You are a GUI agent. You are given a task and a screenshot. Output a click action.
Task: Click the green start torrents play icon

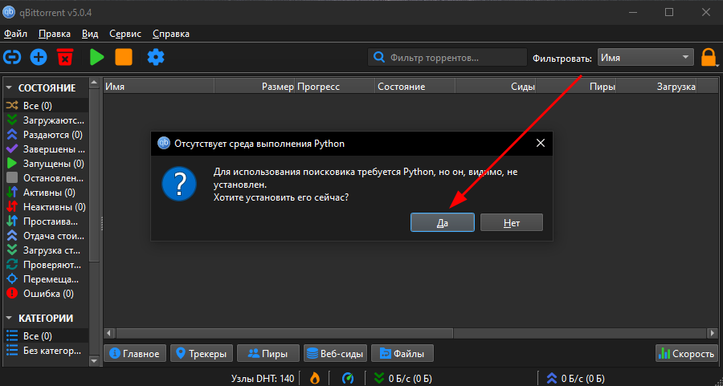point(96,57)
